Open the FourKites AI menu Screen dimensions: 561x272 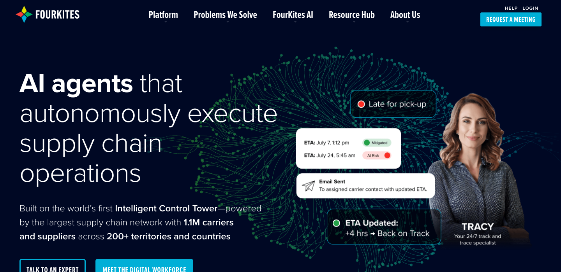293,15
